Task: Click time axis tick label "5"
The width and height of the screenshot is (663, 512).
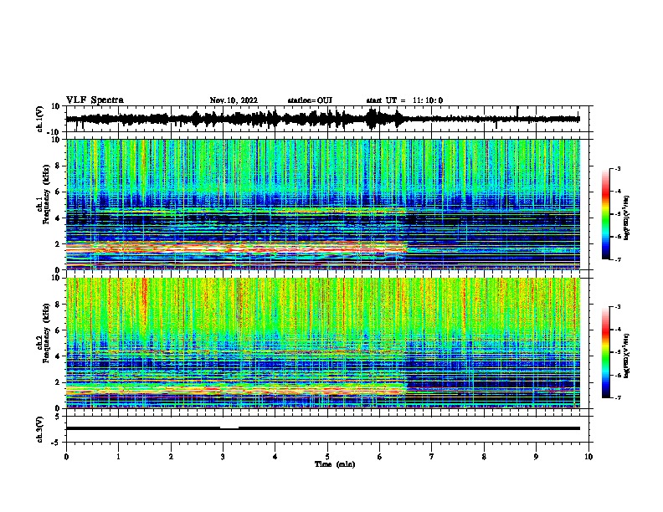Action: pos(327,457)
